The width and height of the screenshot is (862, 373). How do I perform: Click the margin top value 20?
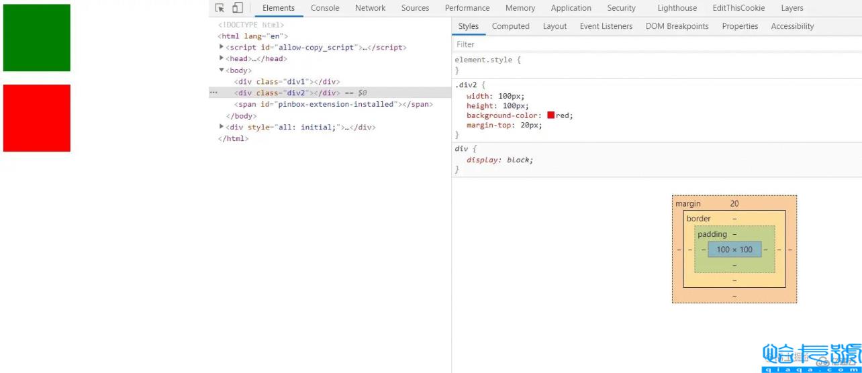click(734, 204)
